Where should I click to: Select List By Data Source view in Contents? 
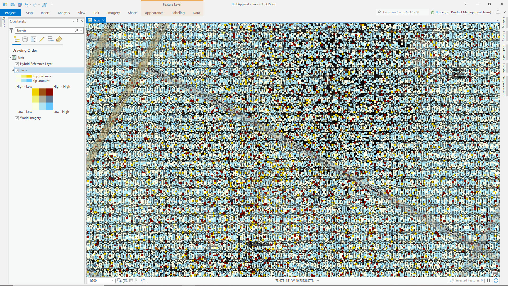point(25,39)
